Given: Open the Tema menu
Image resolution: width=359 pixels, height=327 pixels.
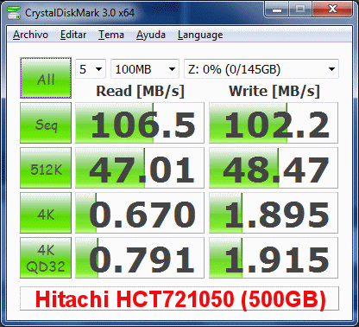Looking at the screenshot, I should (x=111, y=35).
